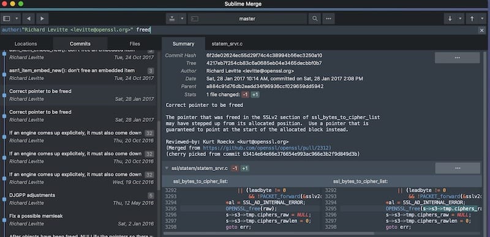Image resolution: width=490 pixels, height=237 pixels.
Task: Click the Author name Richard Levitte in summary
Action: pyautogui.click(x=250, y=71)
